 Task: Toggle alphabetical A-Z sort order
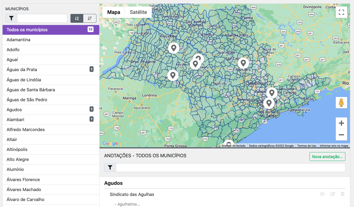(77, 18)
